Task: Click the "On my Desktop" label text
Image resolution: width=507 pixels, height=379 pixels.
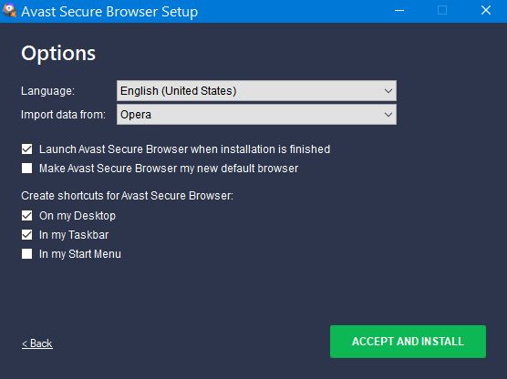Action: pos(78,216)
